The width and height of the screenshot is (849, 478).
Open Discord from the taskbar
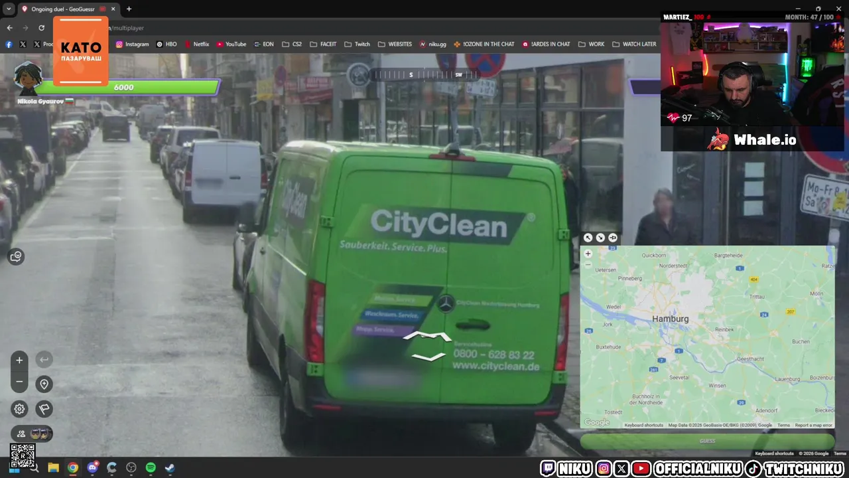pyautogui.click(x=92, y=468)
